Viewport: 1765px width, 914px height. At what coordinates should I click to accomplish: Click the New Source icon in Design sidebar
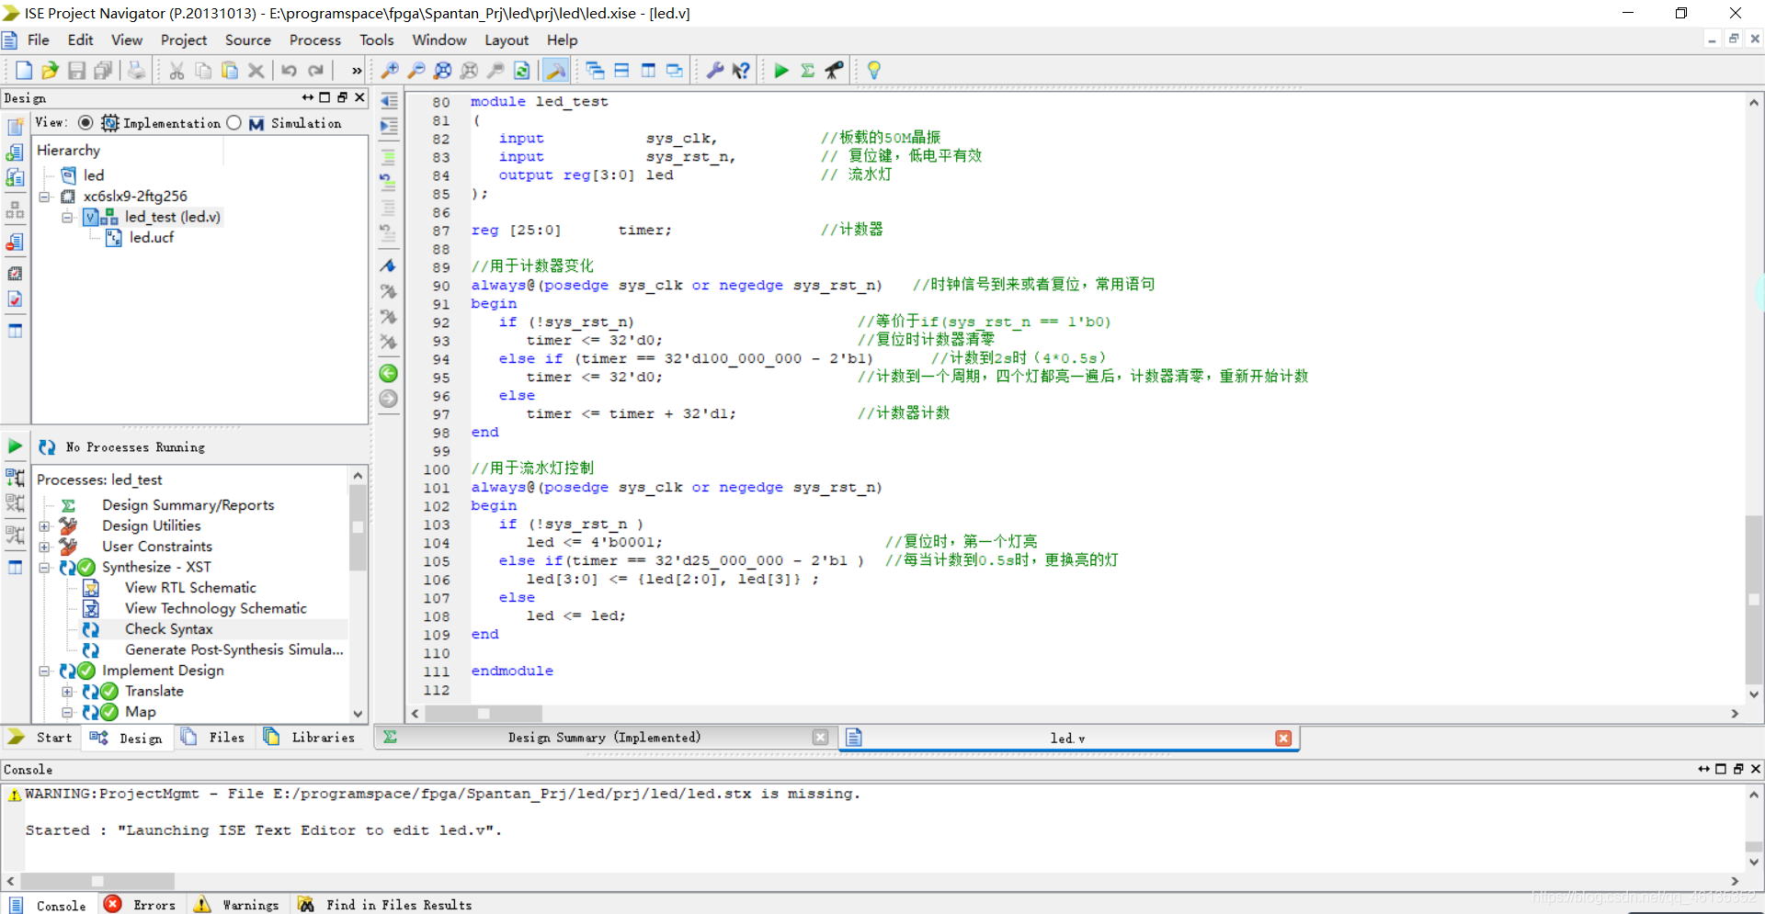point(16,126)
